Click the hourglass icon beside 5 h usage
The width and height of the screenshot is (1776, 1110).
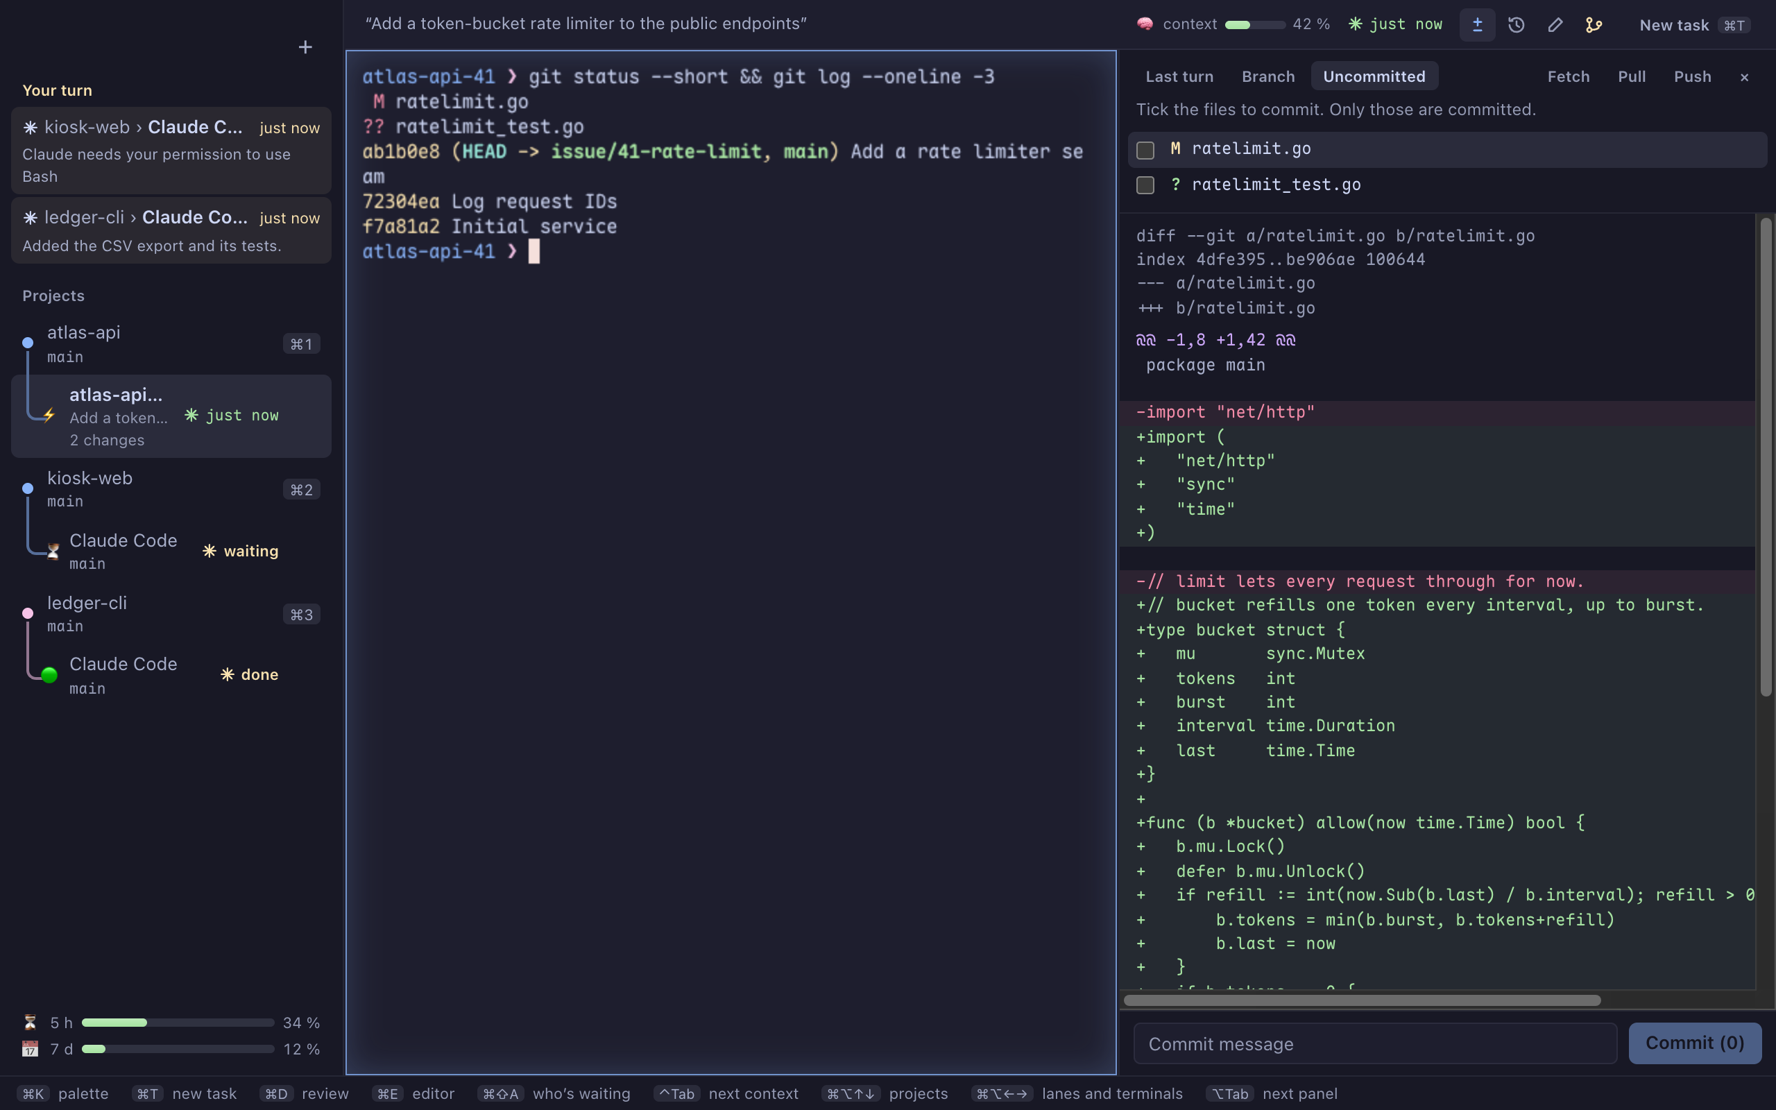[30, 1022]
